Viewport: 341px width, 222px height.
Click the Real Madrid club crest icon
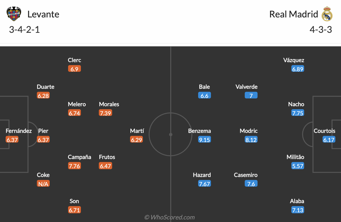(x=327, y=14)
